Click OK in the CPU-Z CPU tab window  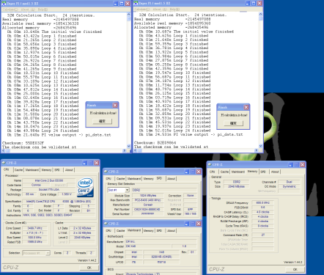[89, 268]
